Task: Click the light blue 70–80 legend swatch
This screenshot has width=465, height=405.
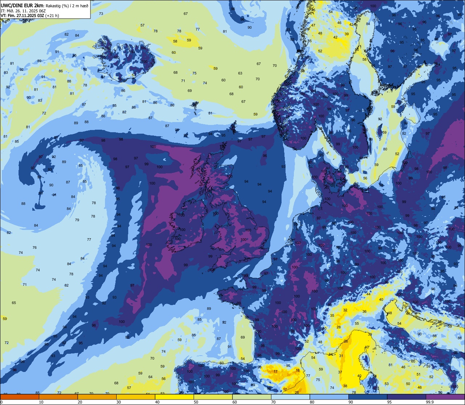Action: [290, 397]
